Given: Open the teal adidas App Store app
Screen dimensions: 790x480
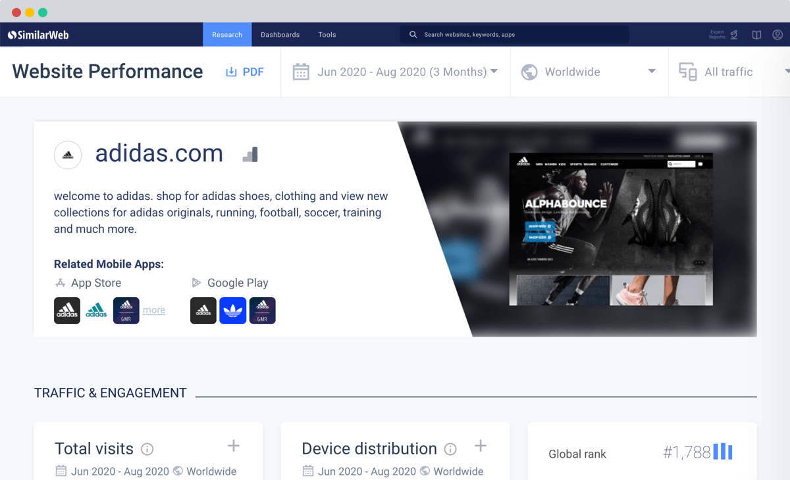Looking at the screenshot, I should [x=96, y=310].
